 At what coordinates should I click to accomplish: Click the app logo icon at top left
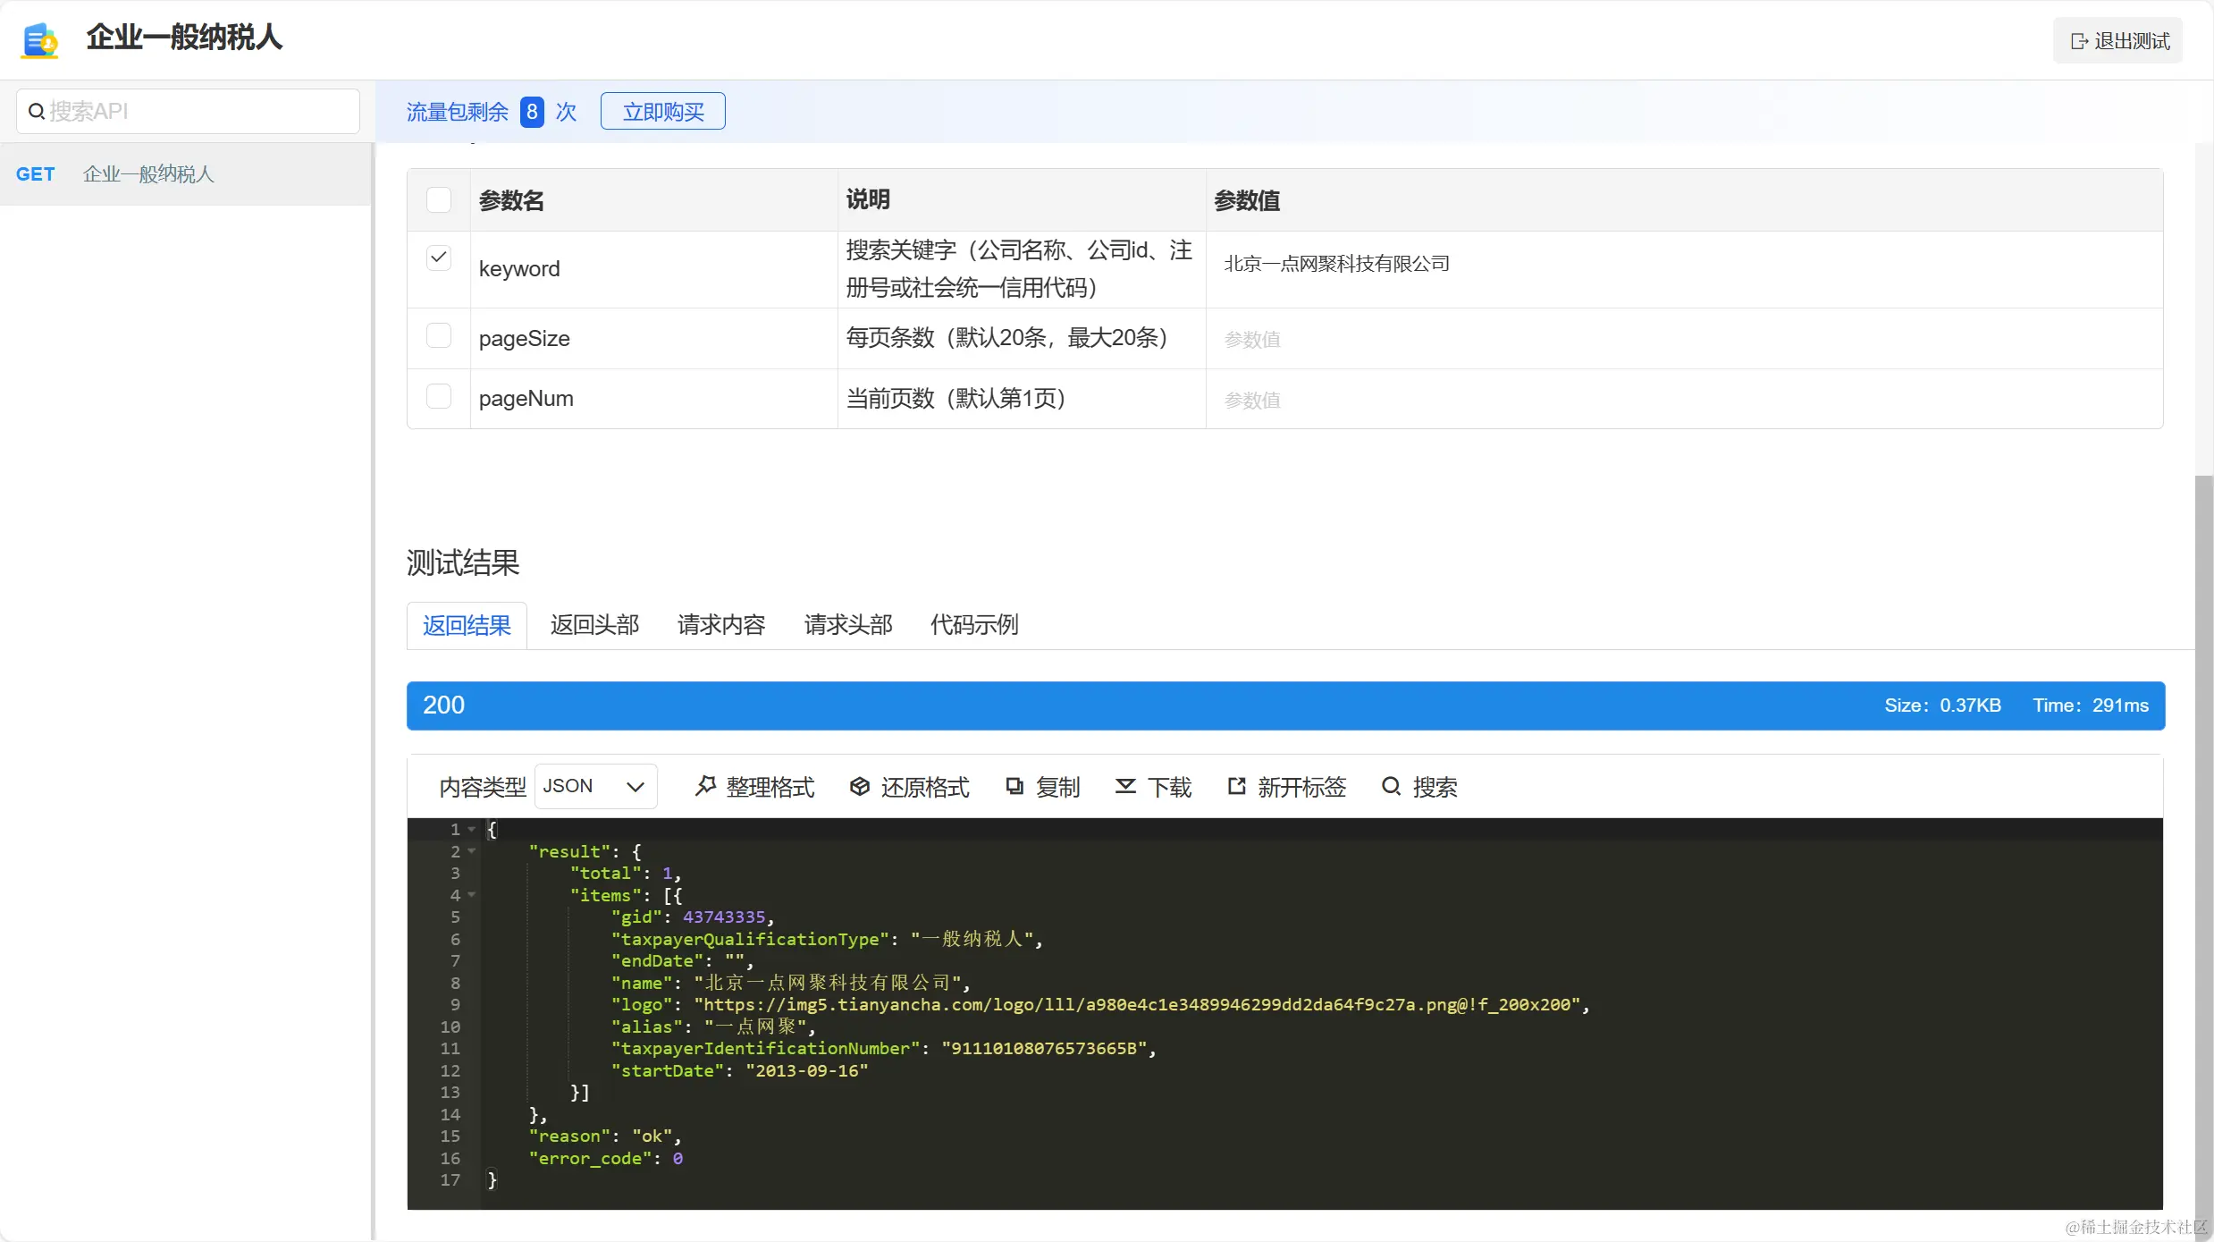(40, 40)
